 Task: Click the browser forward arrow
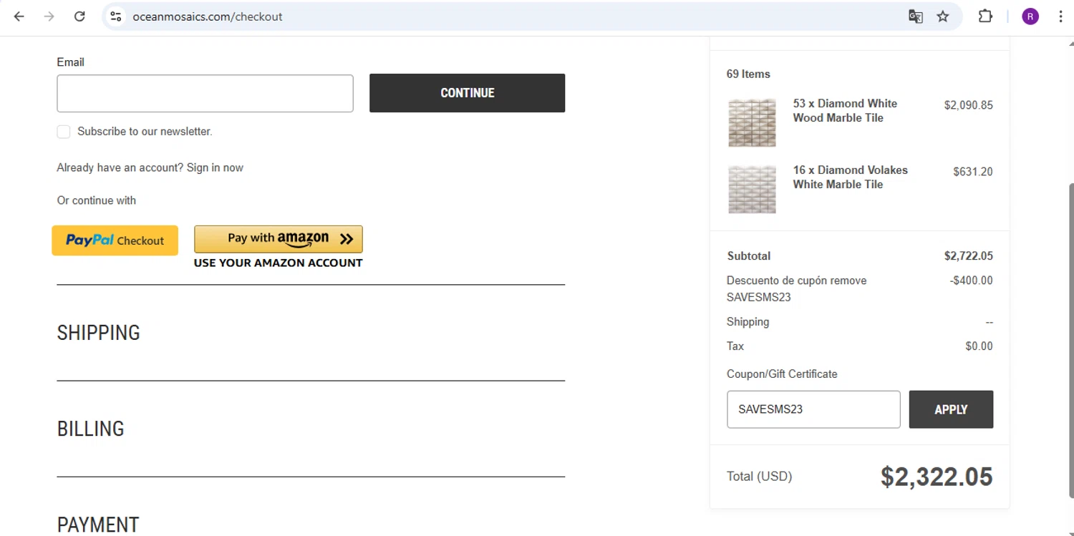(49, 16)
